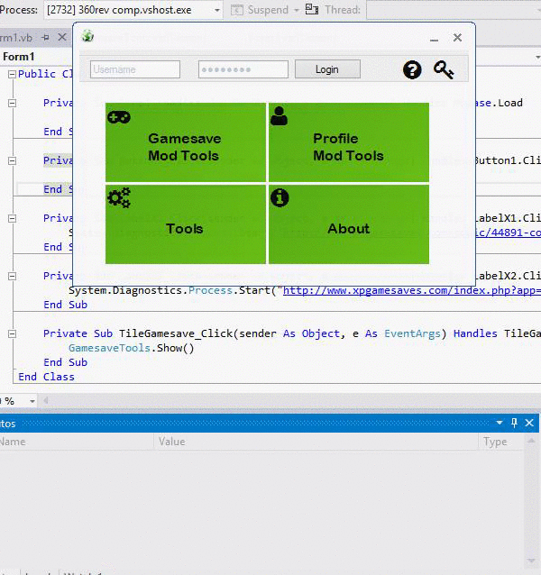This screenshot has height=575, width=541.
Task: Collapse the Public Class Form1 code block
Action: [x=12, y=74]
